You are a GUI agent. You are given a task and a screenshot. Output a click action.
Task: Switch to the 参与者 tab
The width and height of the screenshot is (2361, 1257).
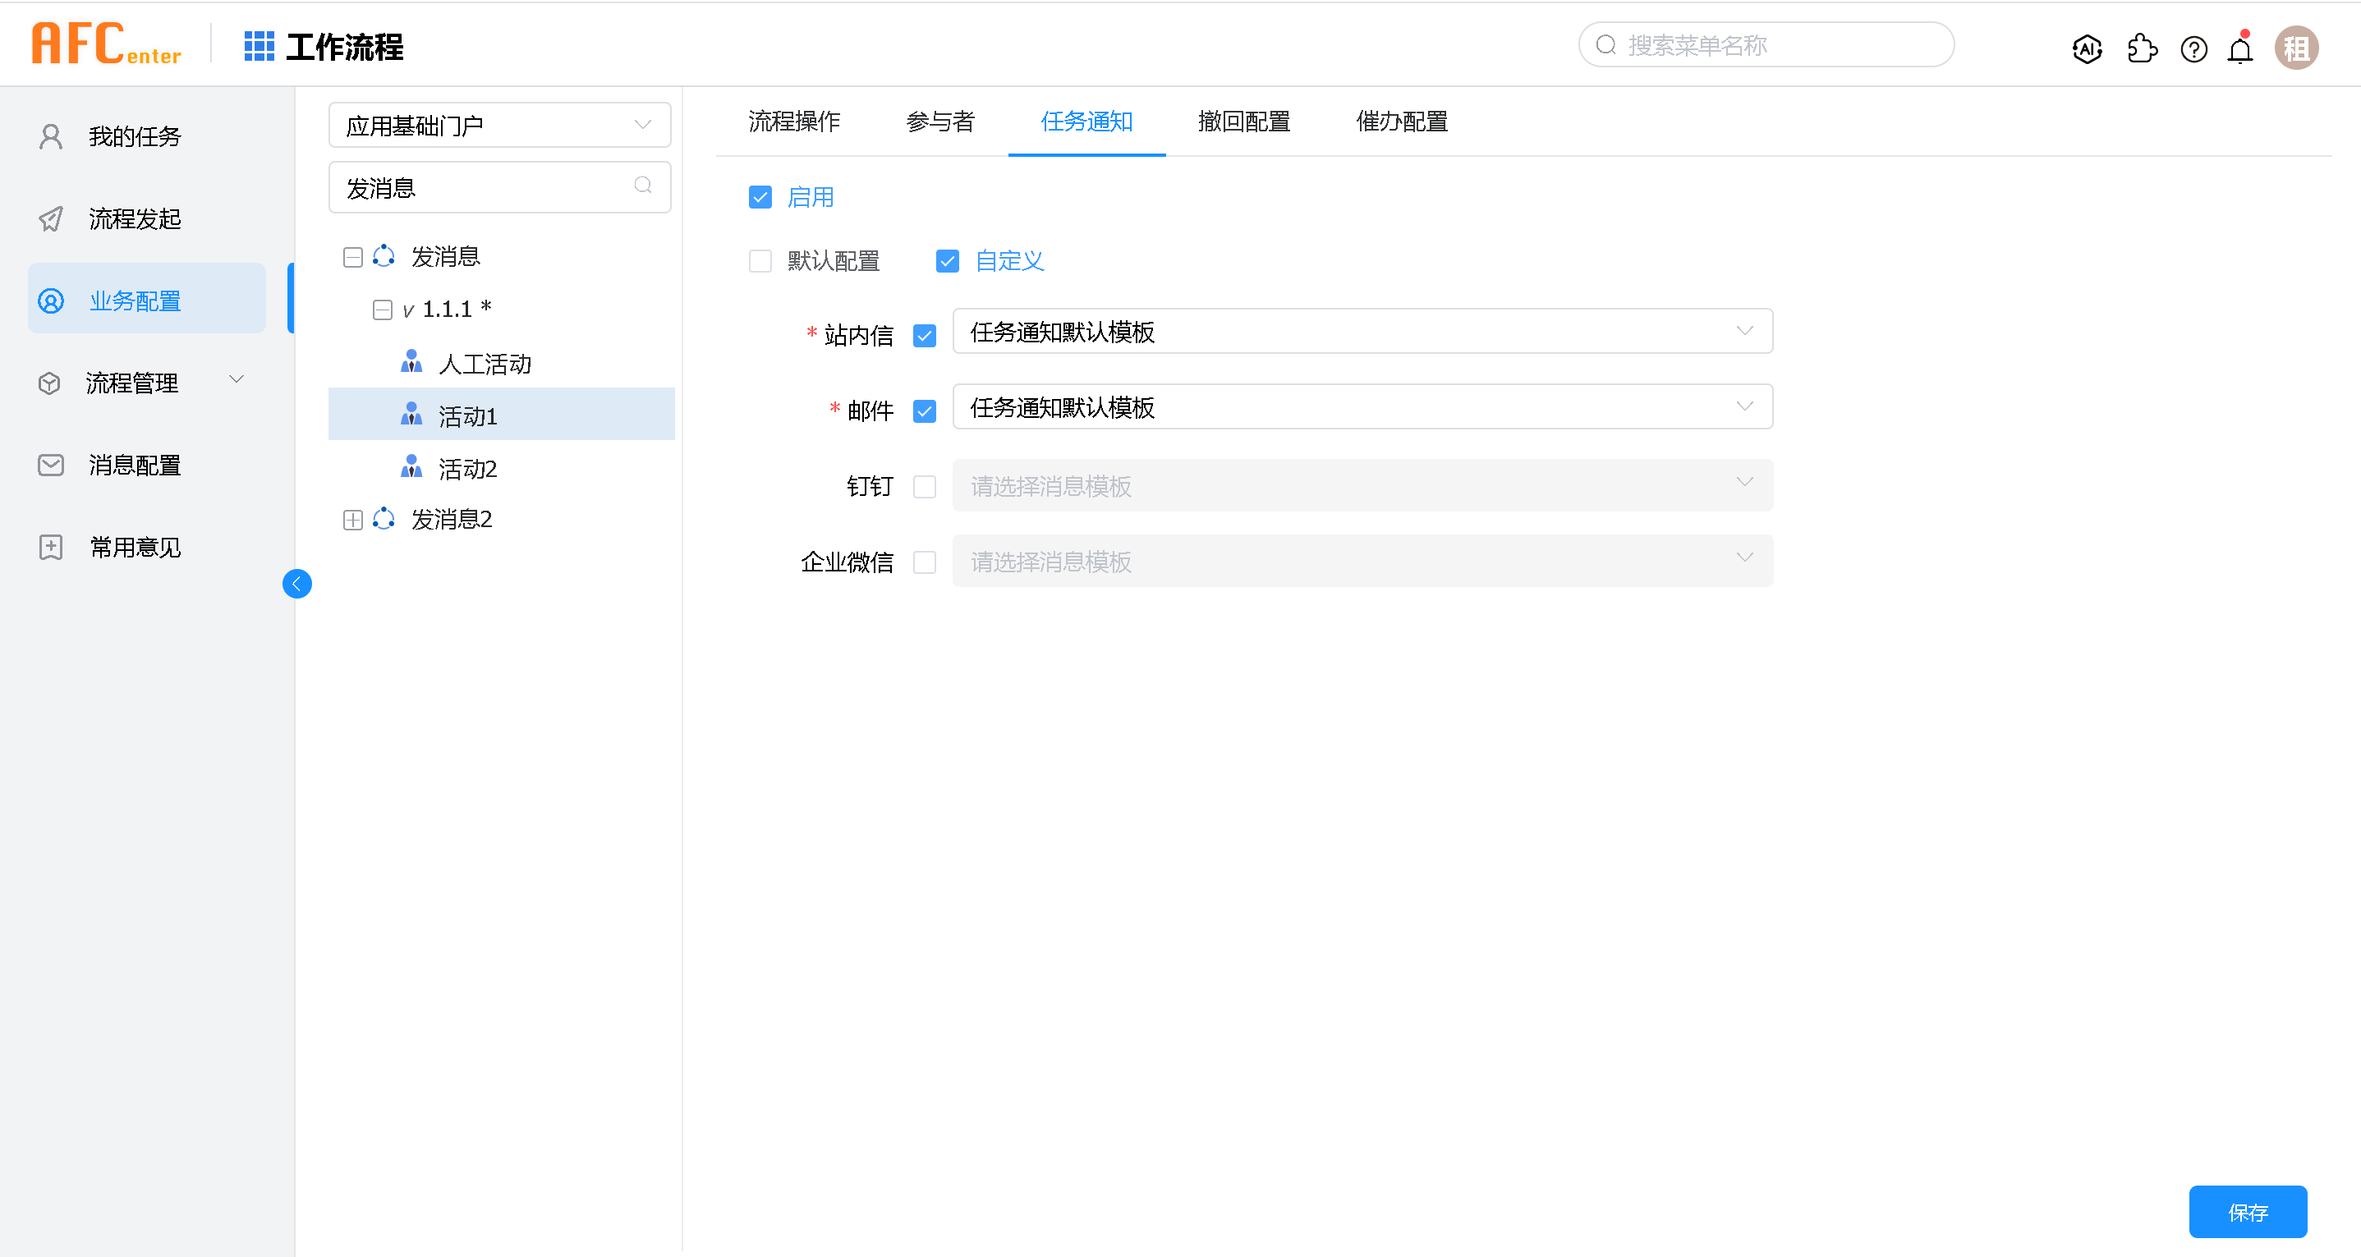click(x=940, y=121)
